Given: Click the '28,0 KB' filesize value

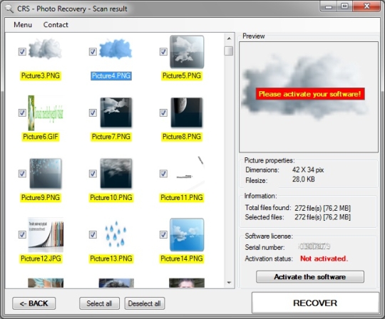Looking at the screenshot, I should pyautogui.click(x=303, y=179).
